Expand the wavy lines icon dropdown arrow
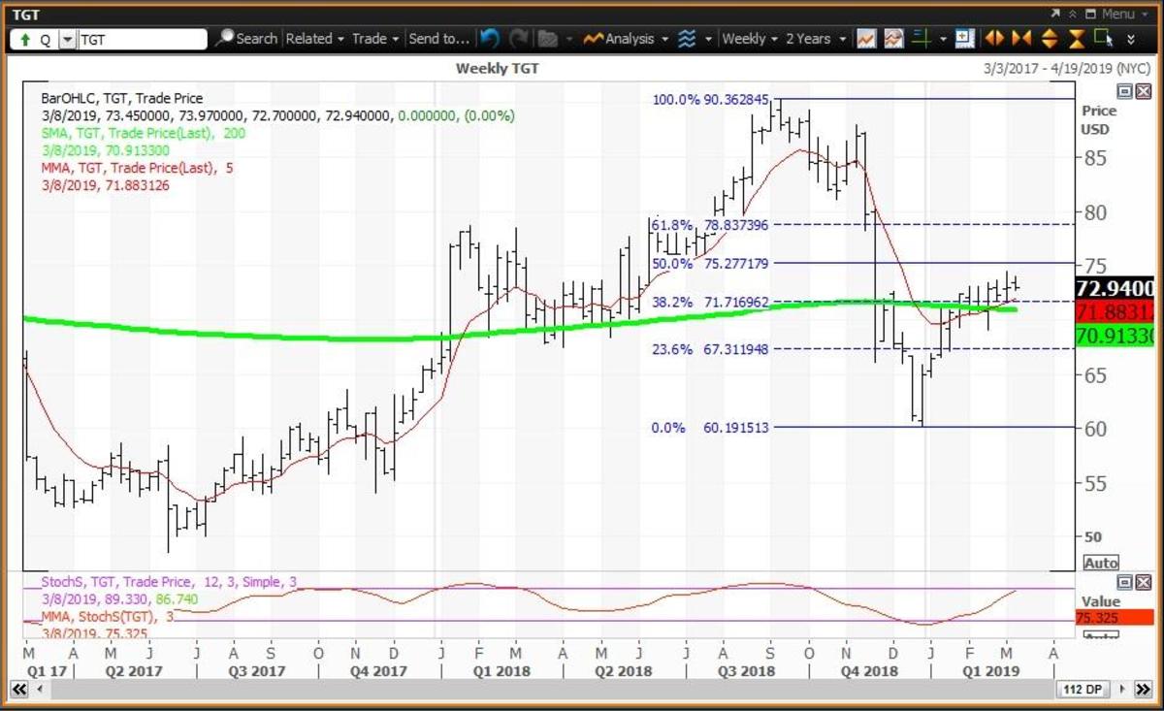The image size is (1164, 711). tap(708, 39)
